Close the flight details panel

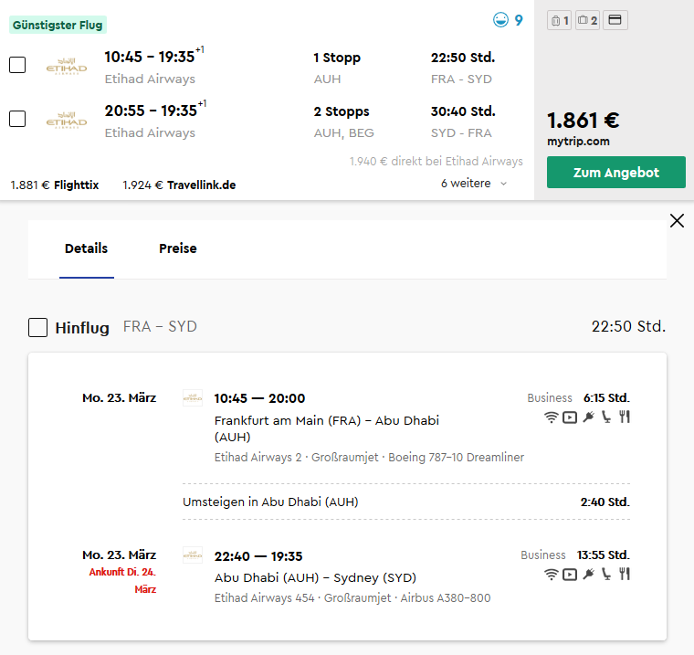677,220
